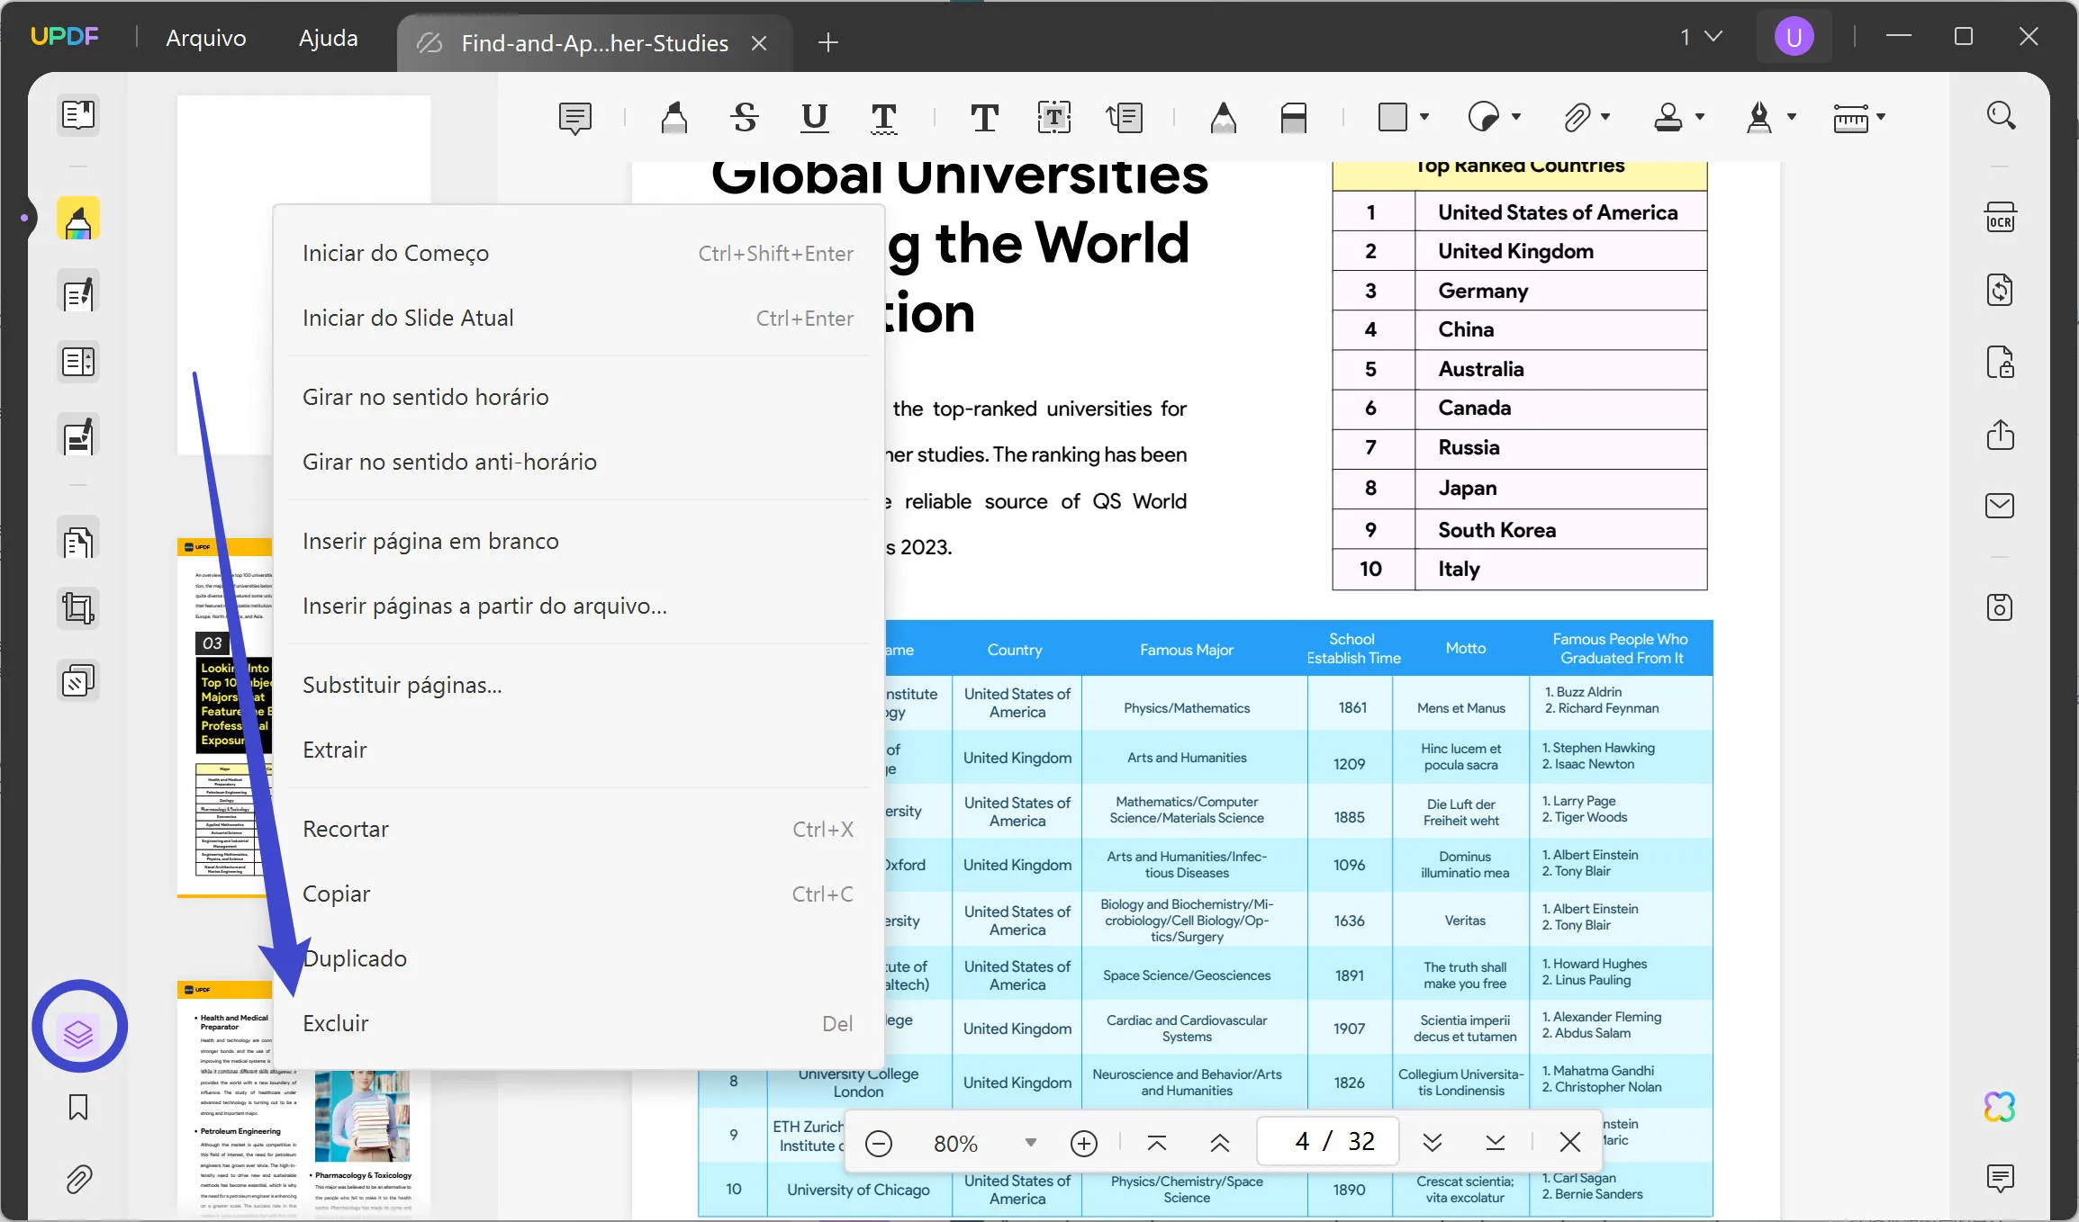The image size is (2079, 1222).
Task: Click the layers icon in left sidebar
Action: point(78,1033)
